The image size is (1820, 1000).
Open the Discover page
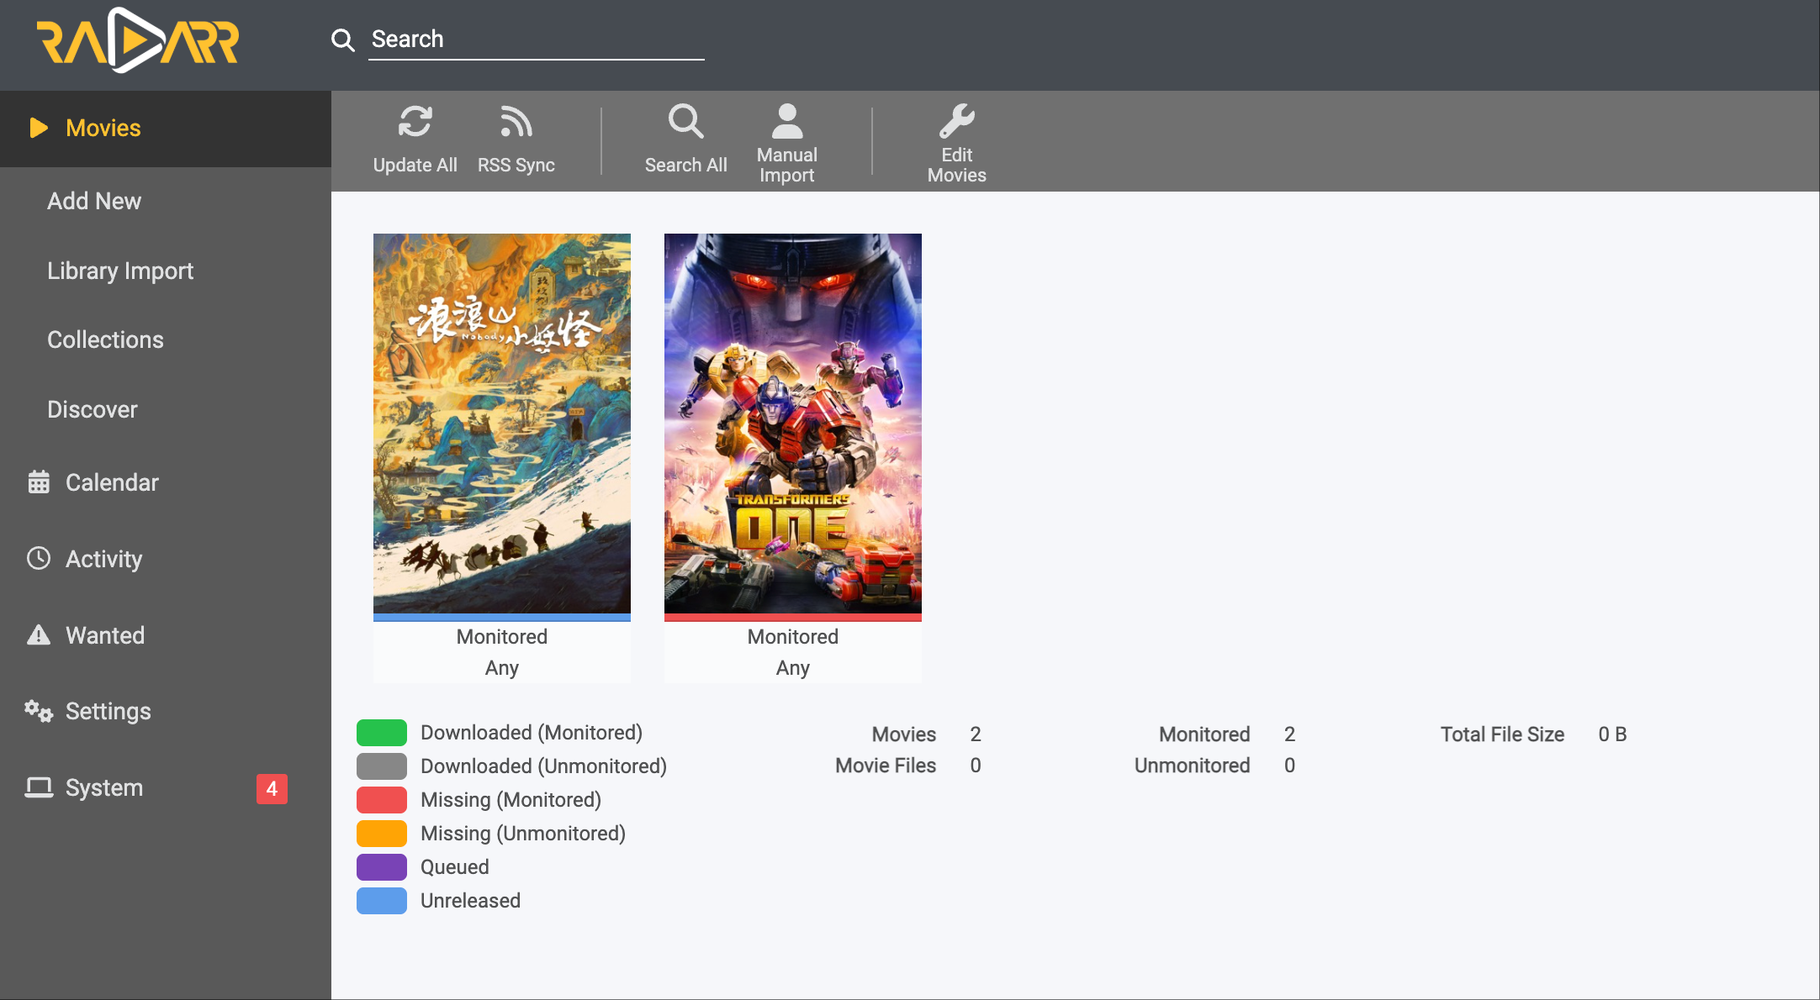click(x=92, y=409)
